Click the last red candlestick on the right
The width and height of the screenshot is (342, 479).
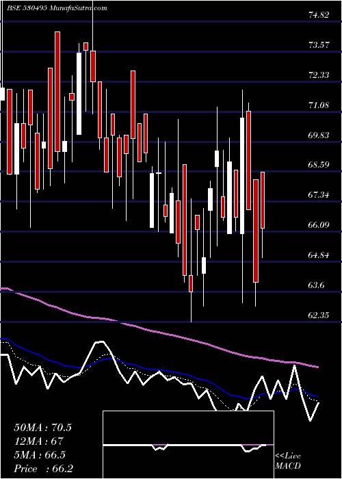tap(262, 200)
